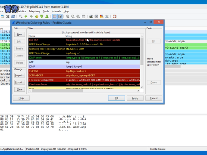
Task: Click the Apply button
Action: [135, 98]
